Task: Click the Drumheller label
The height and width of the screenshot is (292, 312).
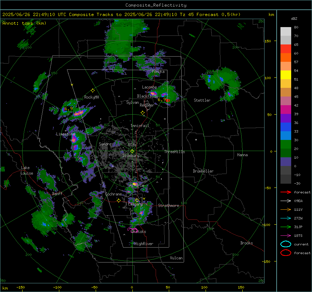Action: coord(203,171)
